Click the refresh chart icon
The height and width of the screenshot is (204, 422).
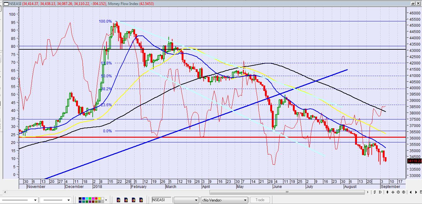click(375, 192)
